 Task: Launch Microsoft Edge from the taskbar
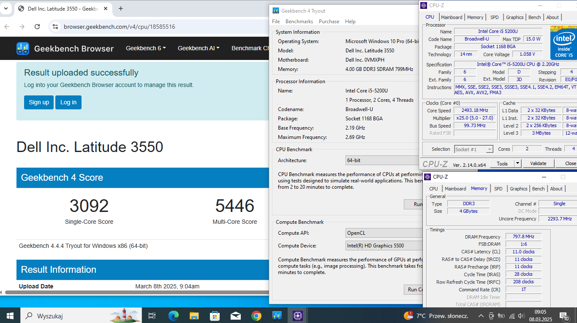click(173, 315)
